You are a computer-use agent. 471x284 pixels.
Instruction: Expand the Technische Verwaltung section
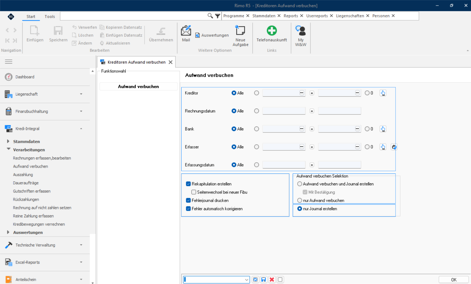[45, 245]
